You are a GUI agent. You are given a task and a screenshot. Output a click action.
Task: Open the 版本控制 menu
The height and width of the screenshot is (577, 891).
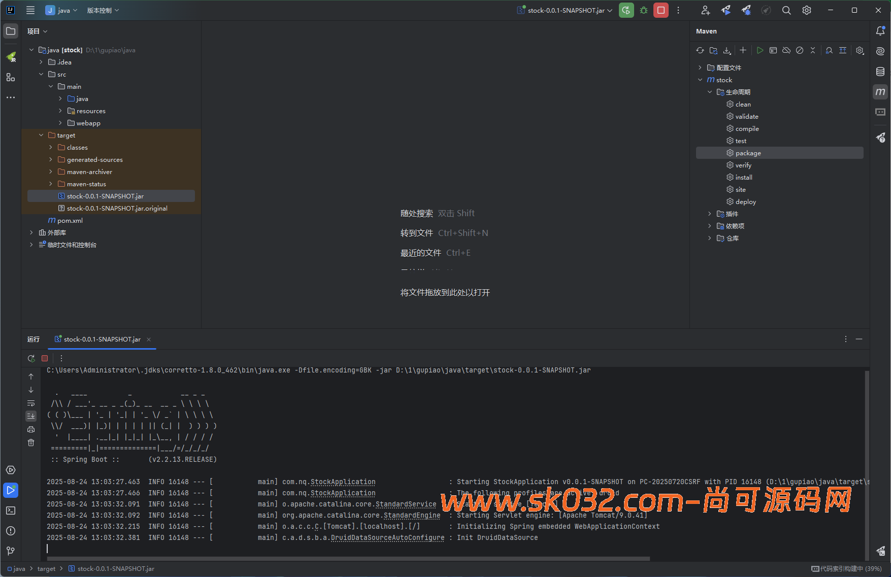point(103,10)
